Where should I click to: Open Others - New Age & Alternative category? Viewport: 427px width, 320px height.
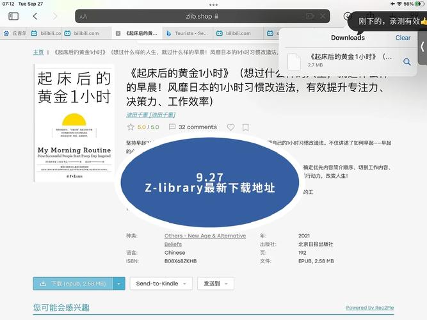[205, 240]
